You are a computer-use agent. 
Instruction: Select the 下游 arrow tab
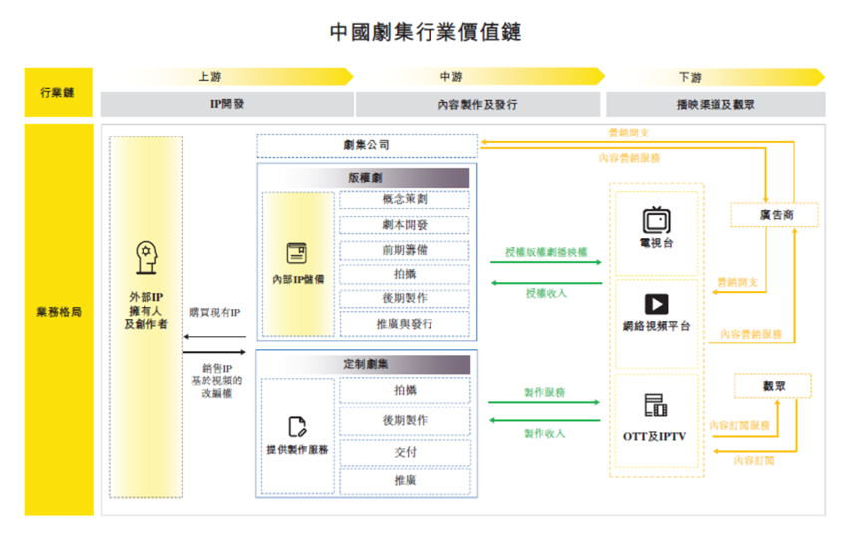pos(715,77)
